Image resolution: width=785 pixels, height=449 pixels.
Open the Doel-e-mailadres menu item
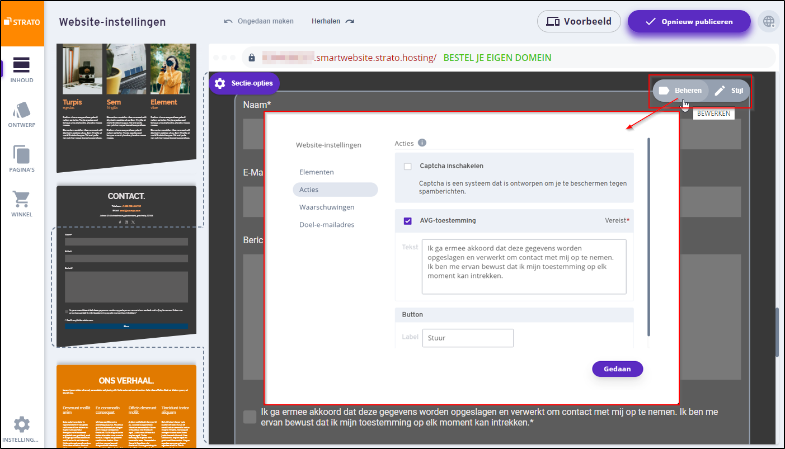point(327,225)
